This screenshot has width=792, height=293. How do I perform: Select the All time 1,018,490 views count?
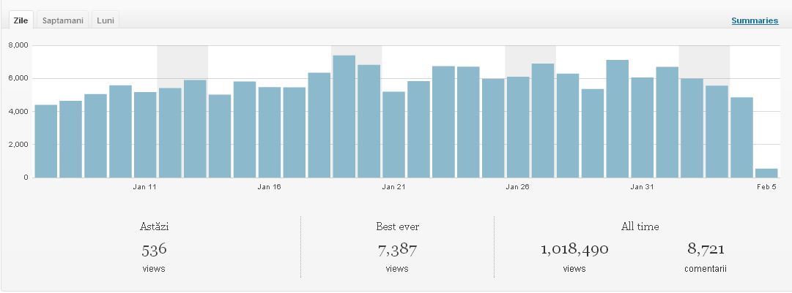click(574, 249)
